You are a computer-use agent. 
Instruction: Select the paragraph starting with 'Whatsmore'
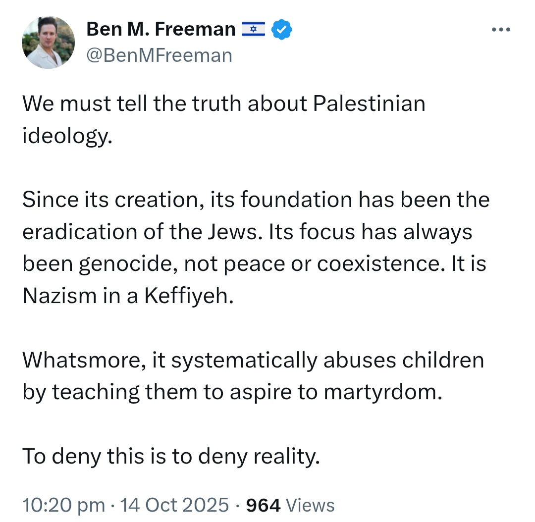pos(253,376)
